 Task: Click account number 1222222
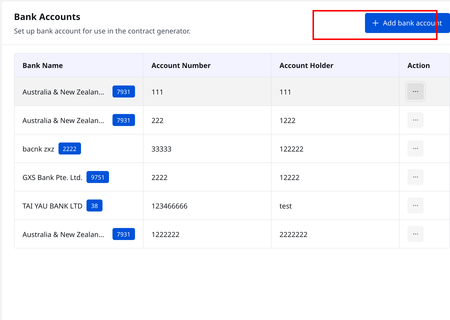tap(165, 234)
